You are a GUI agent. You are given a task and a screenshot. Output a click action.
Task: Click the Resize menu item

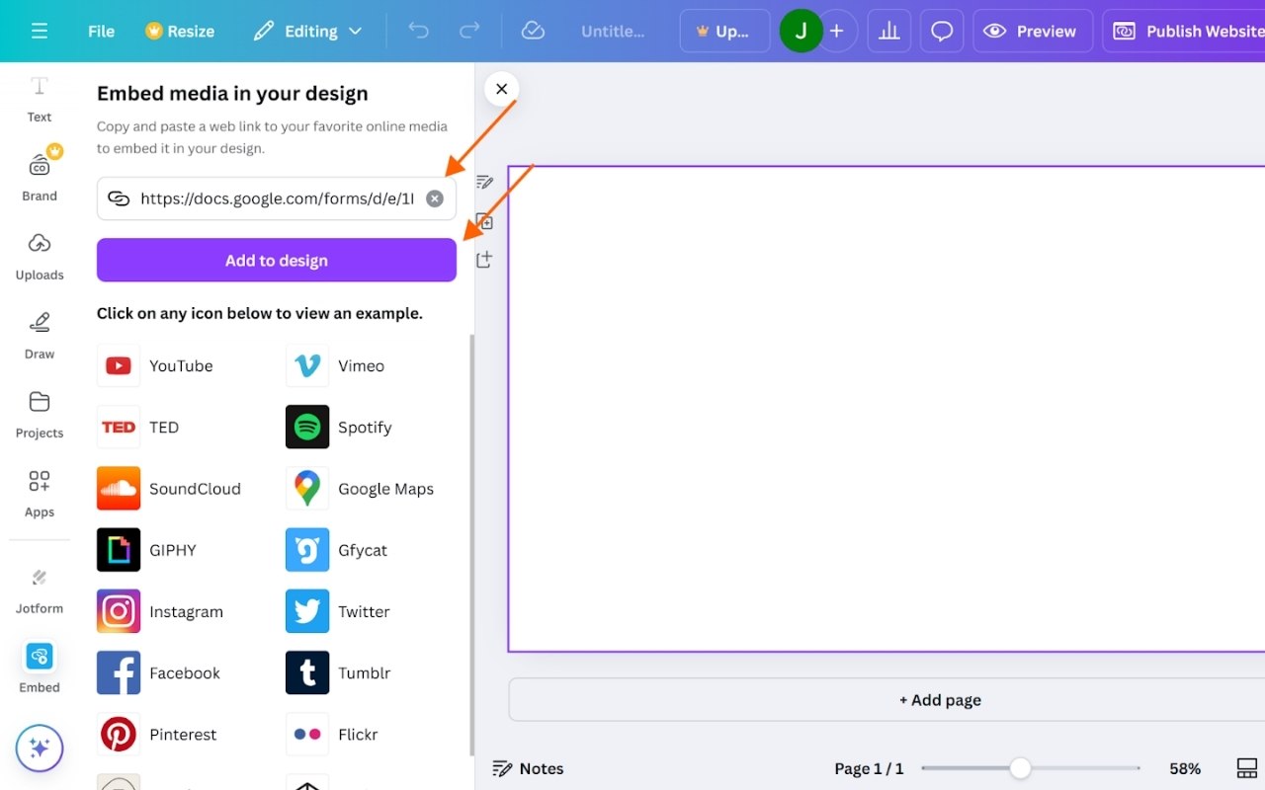pos(180,31)
